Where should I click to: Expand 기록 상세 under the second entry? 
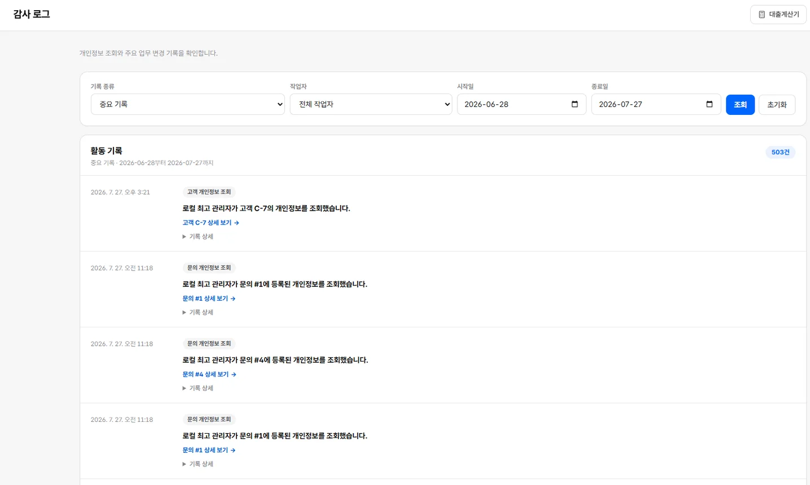198,312
